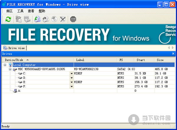This screenshot has width=177, height=130.
Task: Click the C: partition drive icon
Action: tap(20, 74)
